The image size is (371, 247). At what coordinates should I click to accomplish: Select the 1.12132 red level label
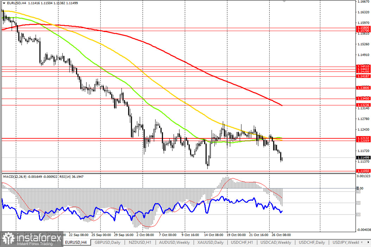(363, 138)
